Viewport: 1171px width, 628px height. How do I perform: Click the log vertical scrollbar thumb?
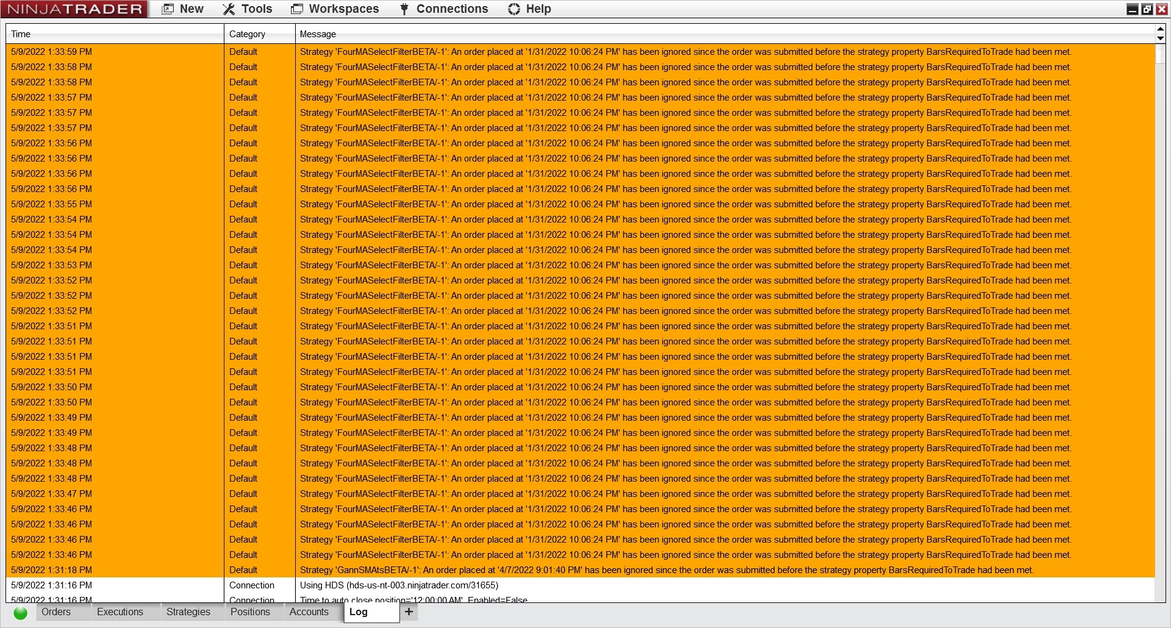coord(1160,54)
